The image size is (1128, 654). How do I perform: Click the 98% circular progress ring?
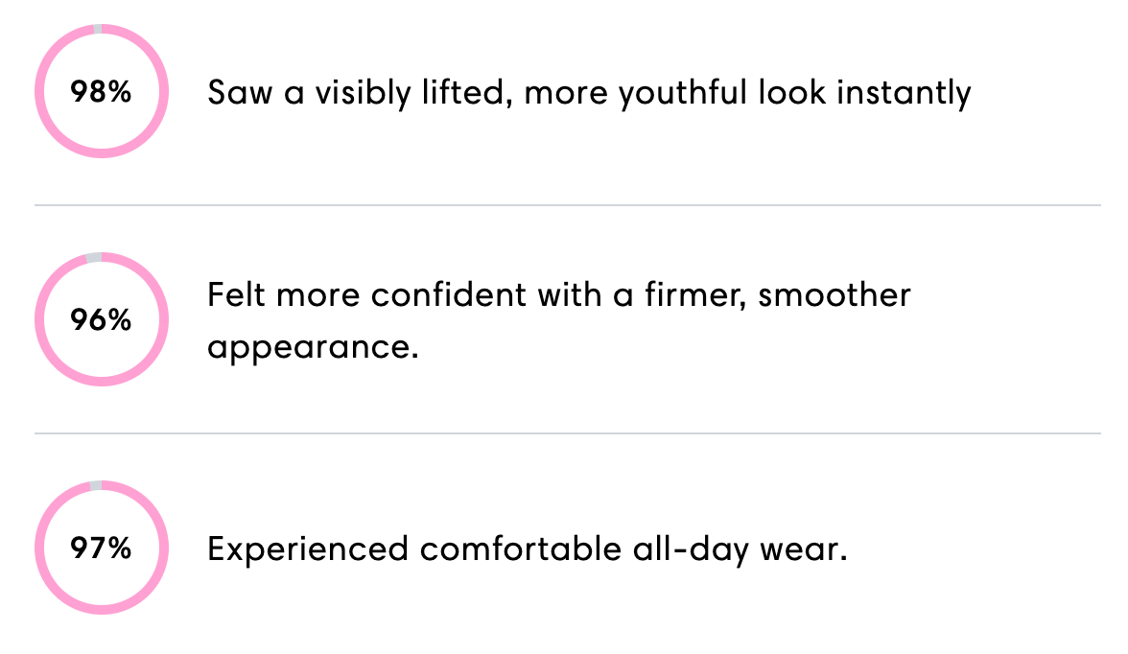pos(102,91)
